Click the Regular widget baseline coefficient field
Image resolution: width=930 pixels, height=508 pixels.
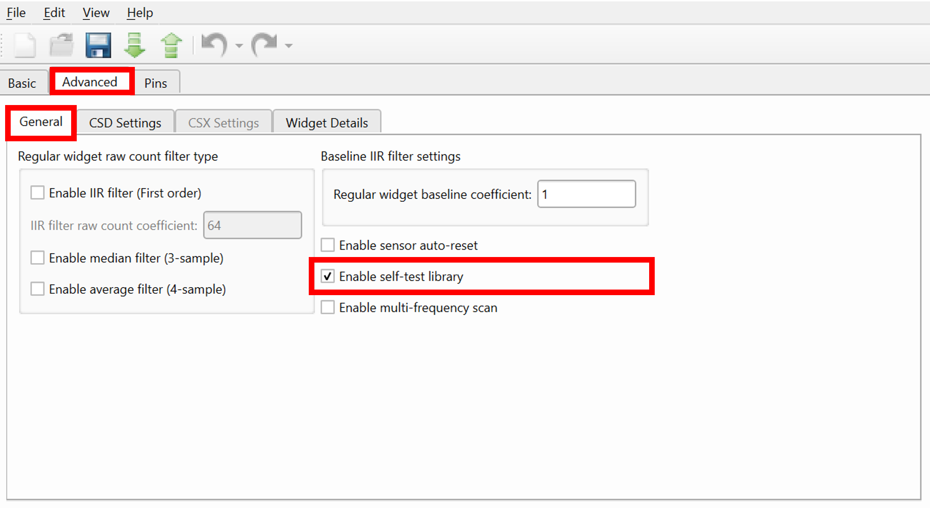click(x=586, y=194)
